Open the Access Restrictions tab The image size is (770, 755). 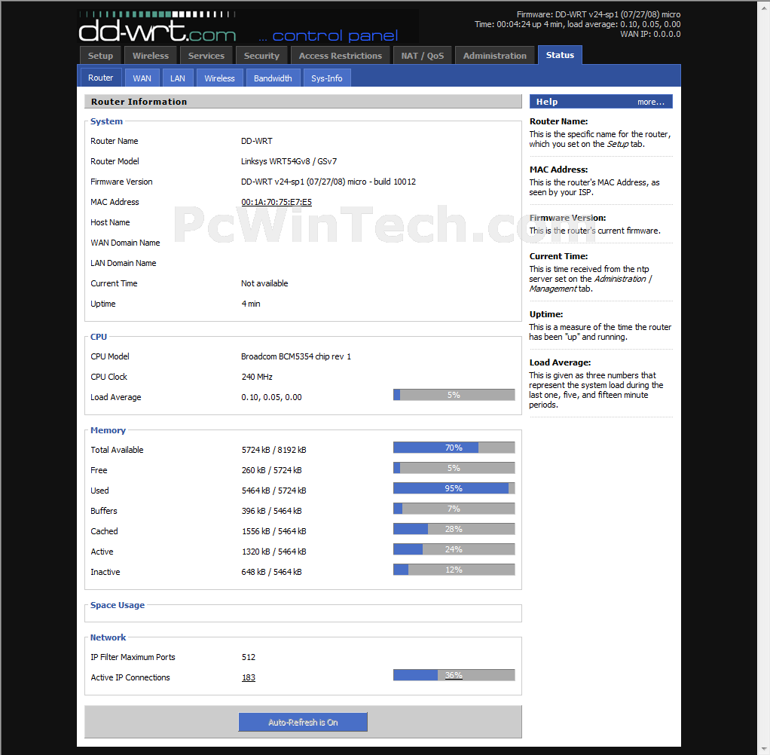(x=341, y=56)
